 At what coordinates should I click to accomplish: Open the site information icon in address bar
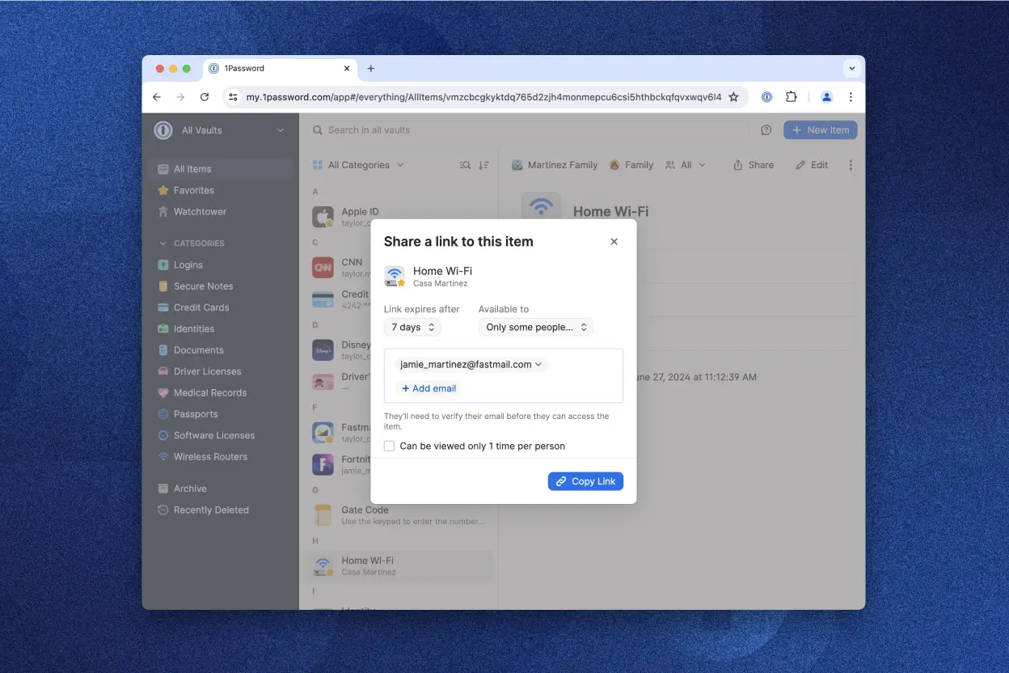(x=233, y=97)
